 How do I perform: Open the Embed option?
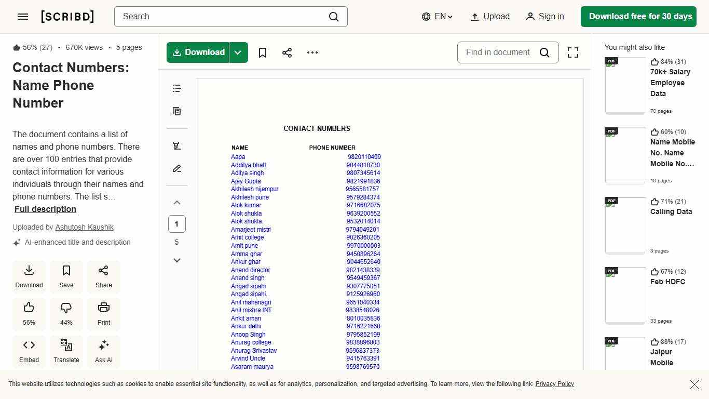coord(29,351)
